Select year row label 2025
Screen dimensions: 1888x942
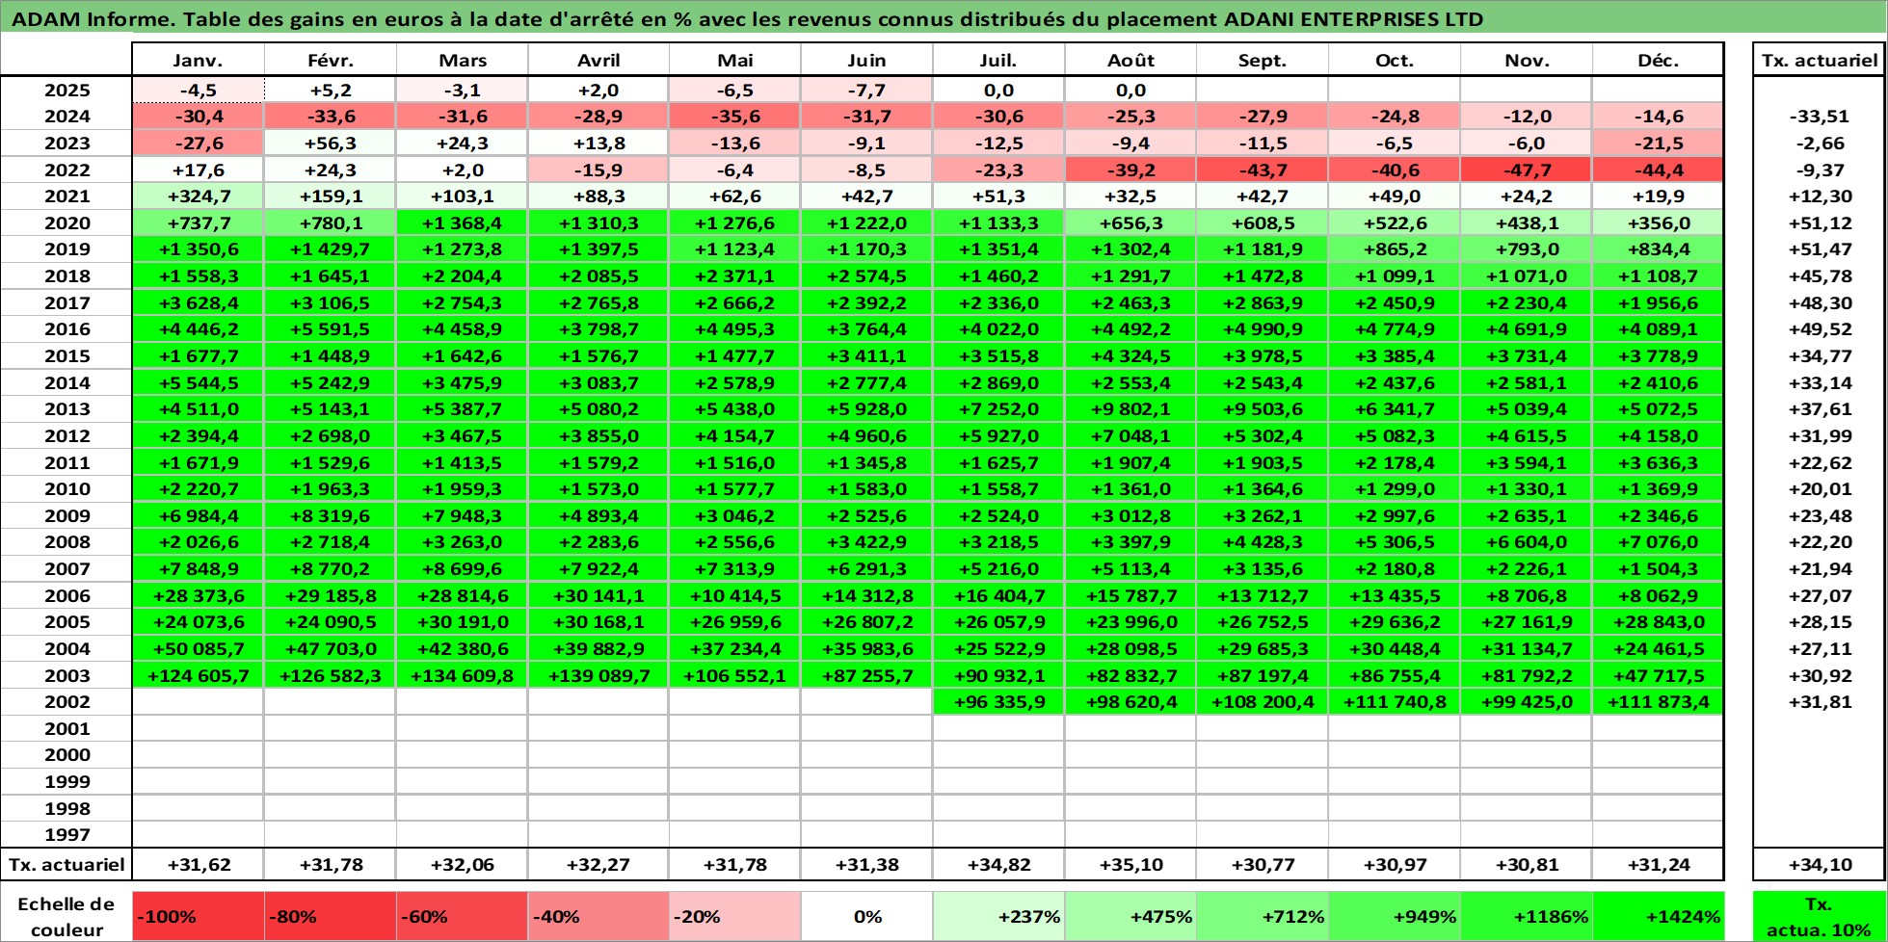pyautogui.click(x=66, y=91)
